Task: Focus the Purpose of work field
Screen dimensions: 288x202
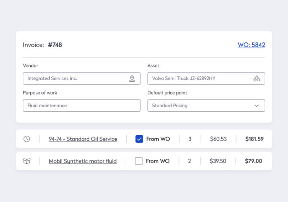Action: click(81, 106)
